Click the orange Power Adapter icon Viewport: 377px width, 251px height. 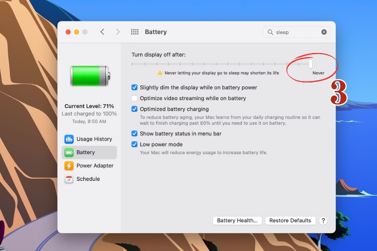[69, 166]
